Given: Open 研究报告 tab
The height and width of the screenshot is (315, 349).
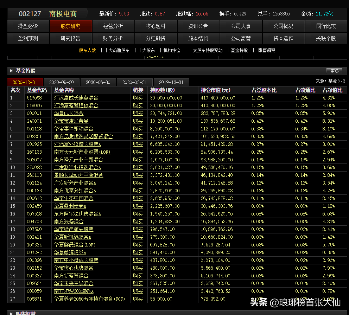Looking at the screenshot, I should pyautogui.click(x=71, y=38).
